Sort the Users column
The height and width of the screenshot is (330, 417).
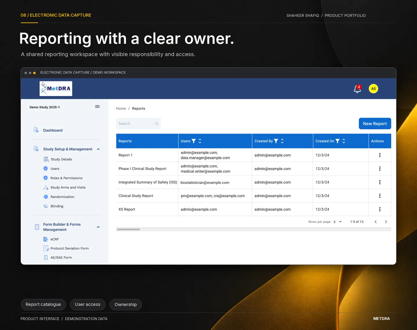200,141
